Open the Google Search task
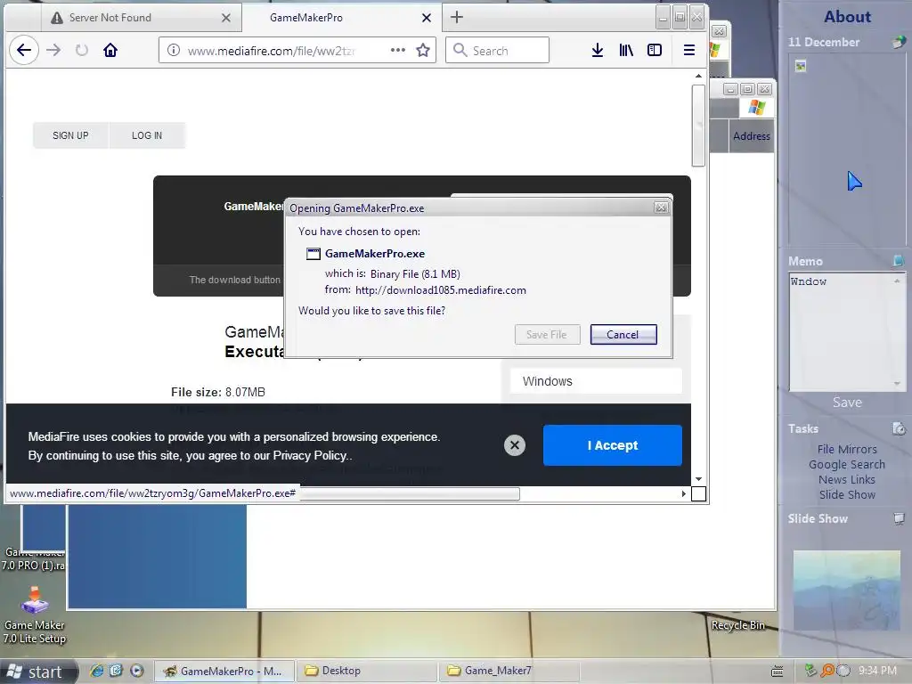 [x=847, y=464]
